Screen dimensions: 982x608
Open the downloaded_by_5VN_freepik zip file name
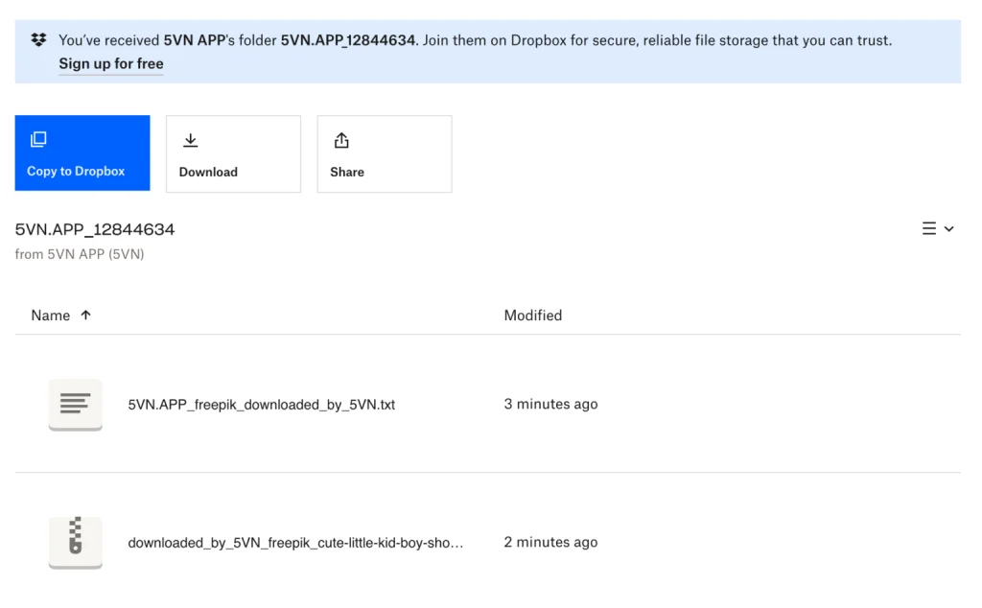(x=295, y=543)
